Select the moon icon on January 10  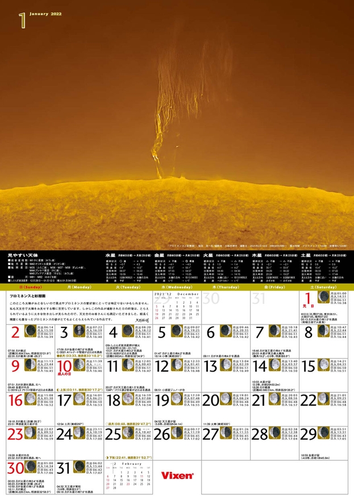[x=80, y=365]
